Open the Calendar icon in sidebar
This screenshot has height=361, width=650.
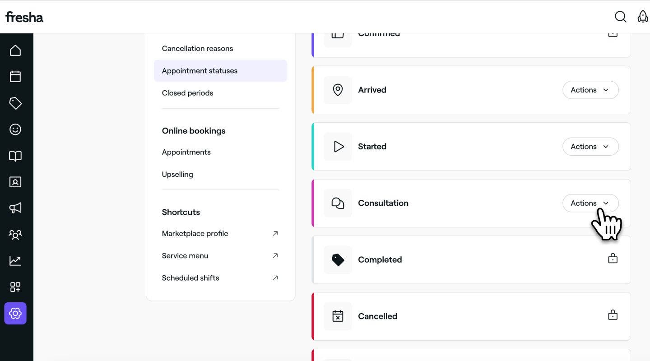pyautogui.click(x=15, y=76)
